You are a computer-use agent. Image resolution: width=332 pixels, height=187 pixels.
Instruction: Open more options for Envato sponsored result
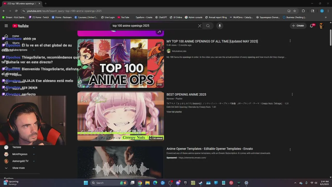point(290,150)
